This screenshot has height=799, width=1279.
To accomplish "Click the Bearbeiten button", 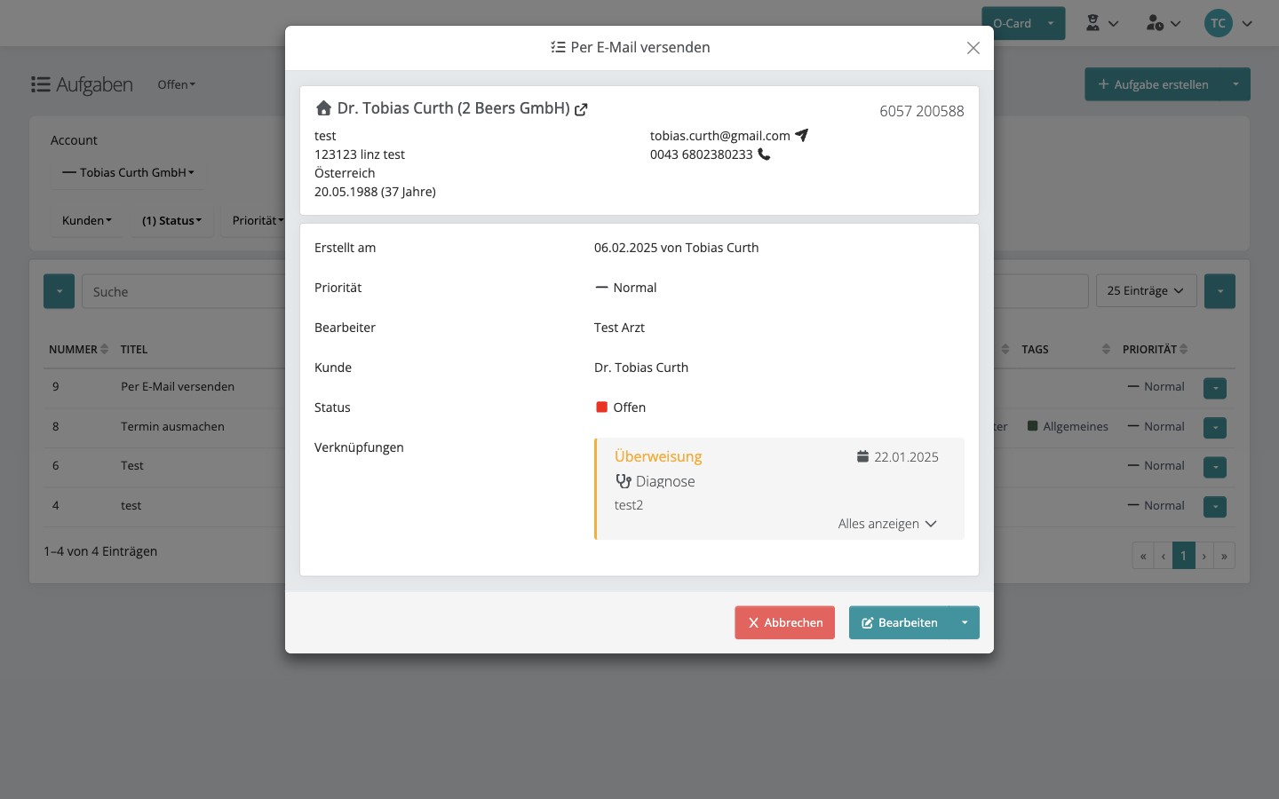I will [x=899, y=622].
